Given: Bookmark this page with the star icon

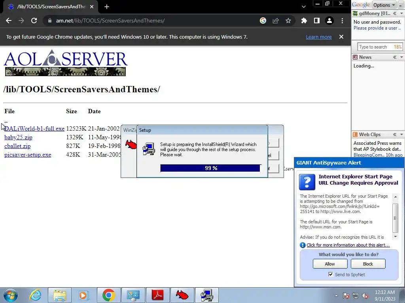Looking at the screenshot, I should (x=288, y=21).
